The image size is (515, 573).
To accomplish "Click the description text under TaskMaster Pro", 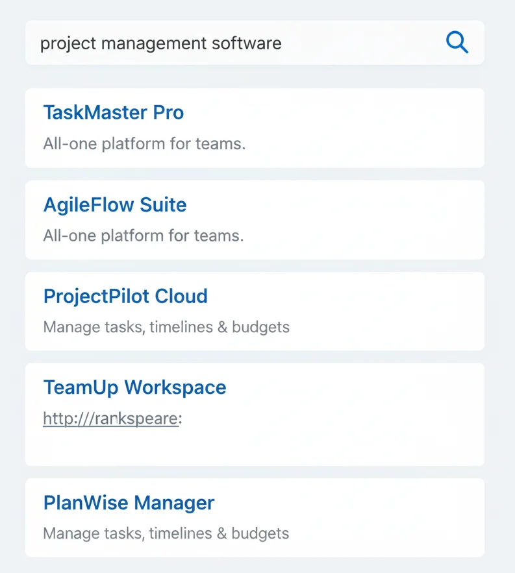I will tap(144, 143).
